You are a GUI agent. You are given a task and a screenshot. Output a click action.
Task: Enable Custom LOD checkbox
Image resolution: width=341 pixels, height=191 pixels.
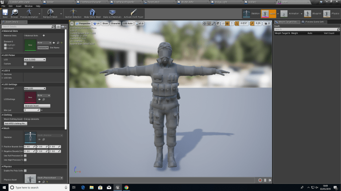(25, 64)
